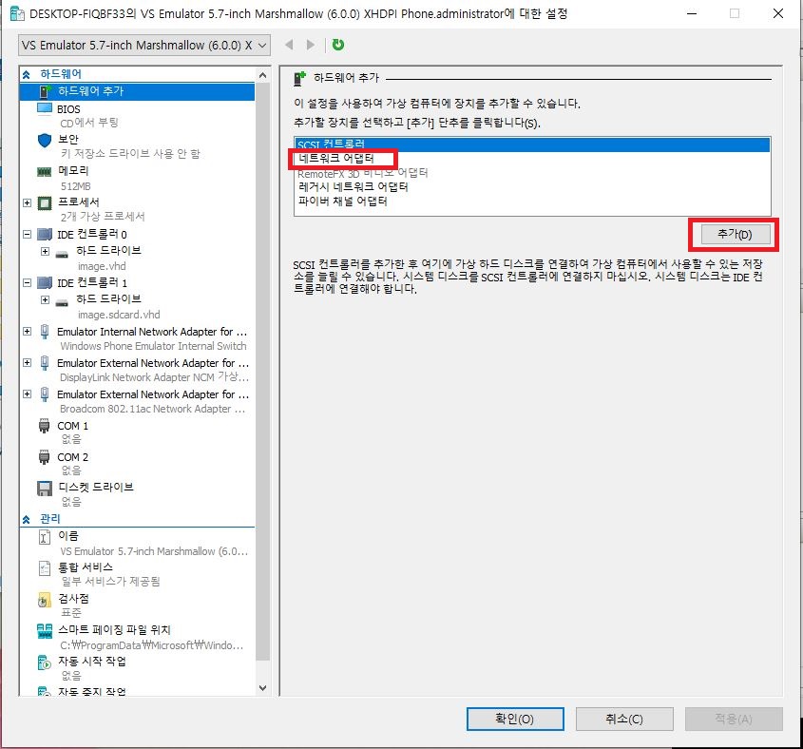Close the settings window

(778, 13)
